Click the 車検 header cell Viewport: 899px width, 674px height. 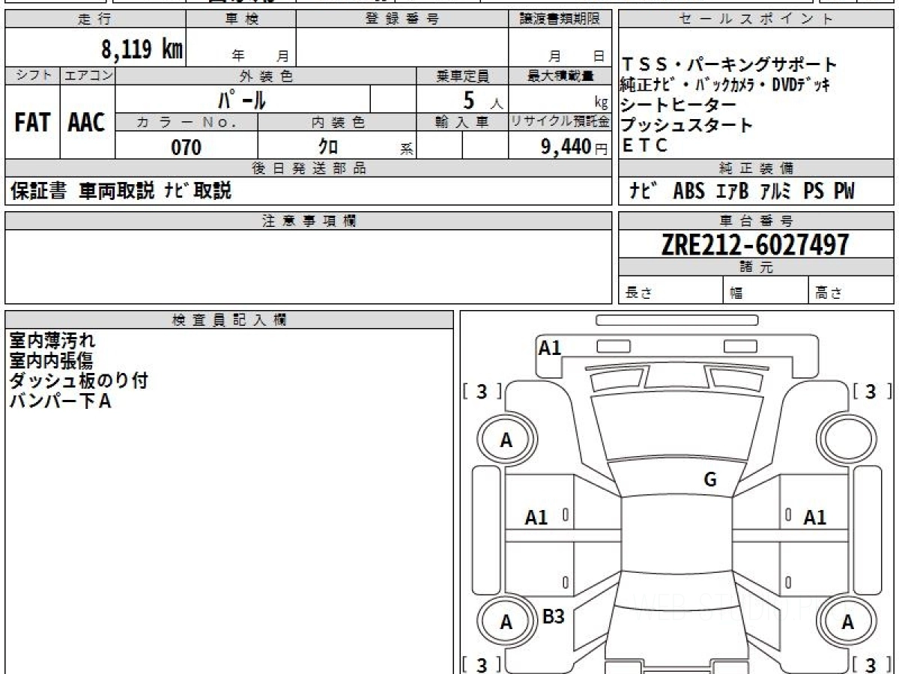coord(241,19)
